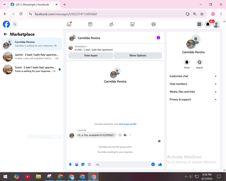226x181 pixels.
Task: Select the Carmilda Pereira chat in list
Action: [32, 44]
